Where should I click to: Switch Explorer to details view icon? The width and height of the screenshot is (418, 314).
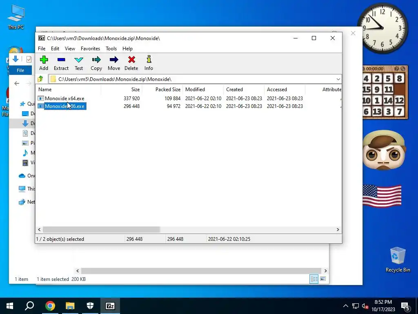click(314, 279)
